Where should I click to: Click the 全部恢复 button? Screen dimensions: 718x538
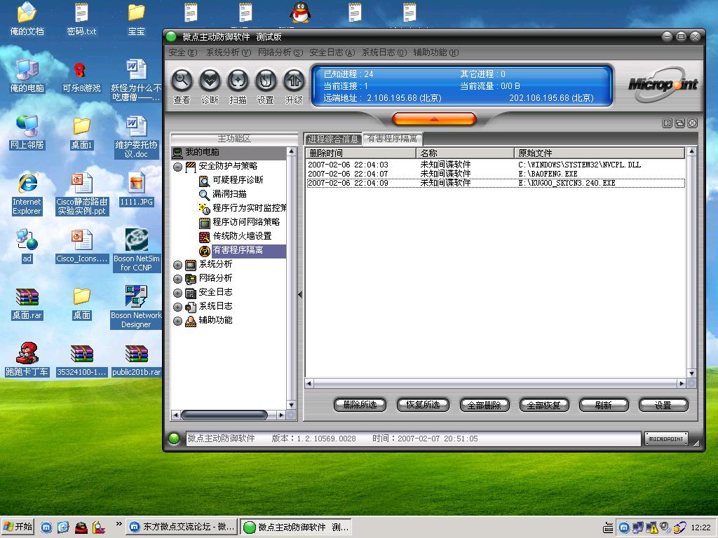click(x=544, y=405)
